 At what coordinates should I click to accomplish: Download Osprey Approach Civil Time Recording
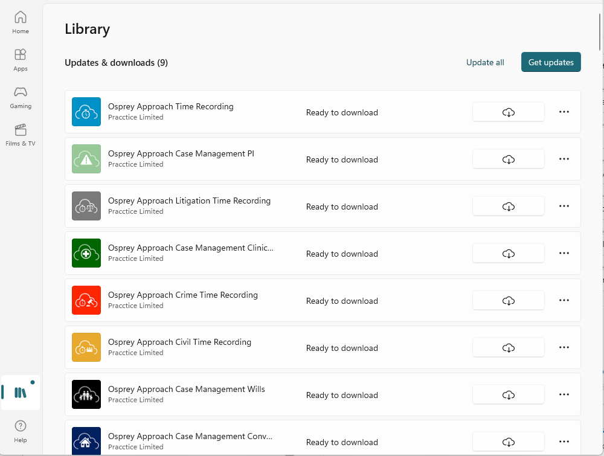(509, 347)
